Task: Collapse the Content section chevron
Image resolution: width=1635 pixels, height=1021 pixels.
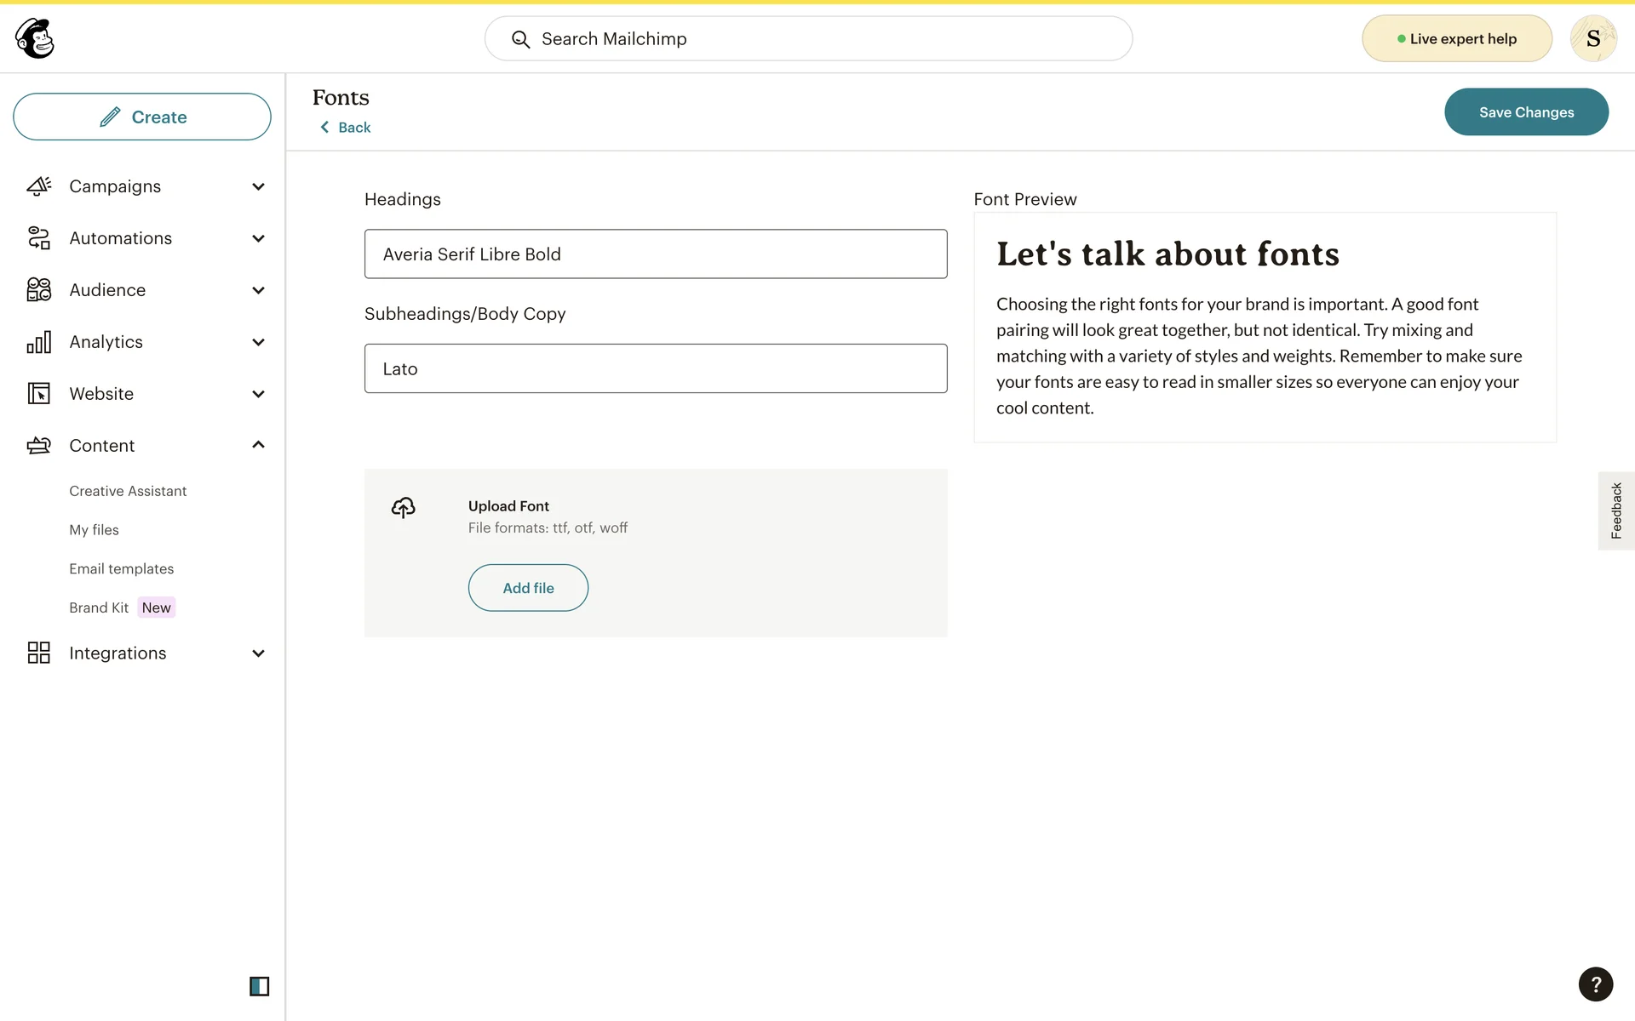Action: click(x=258, y=445)
